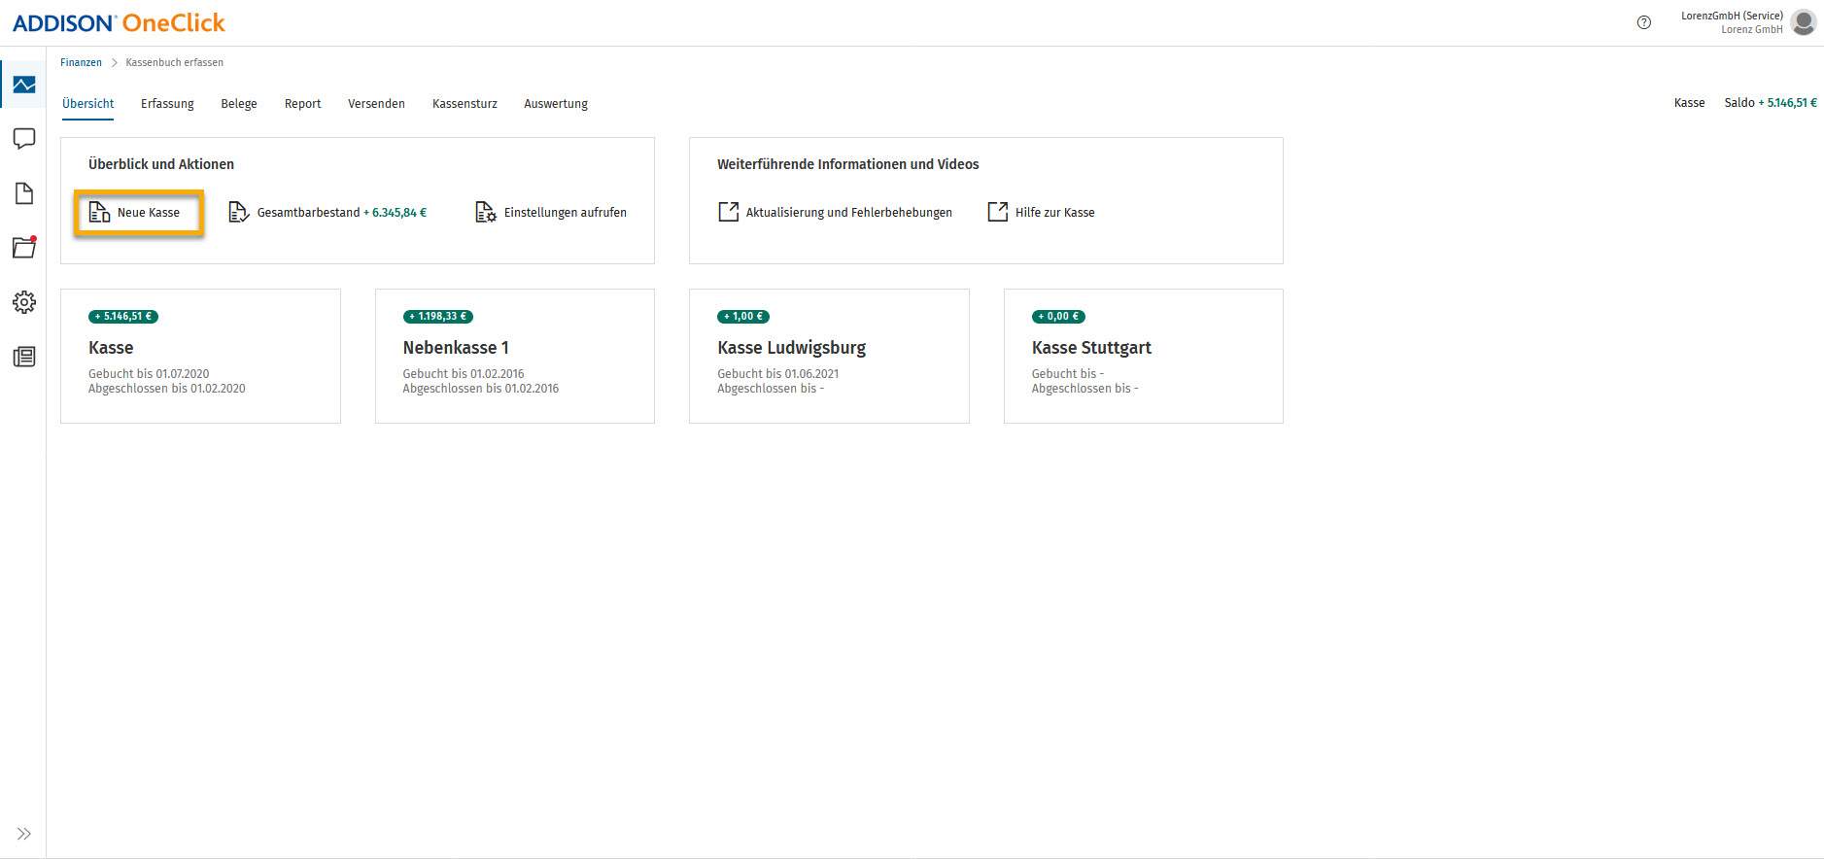Click the Kassenbuch erfassen breadcrumb text
Viewport: 1824px width, 859px height.
(x=175, y=62)
